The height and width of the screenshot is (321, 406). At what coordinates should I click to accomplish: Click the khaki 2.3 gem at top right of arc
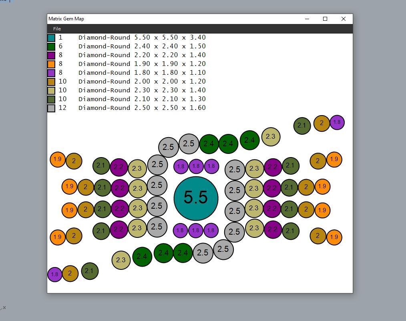271,137
